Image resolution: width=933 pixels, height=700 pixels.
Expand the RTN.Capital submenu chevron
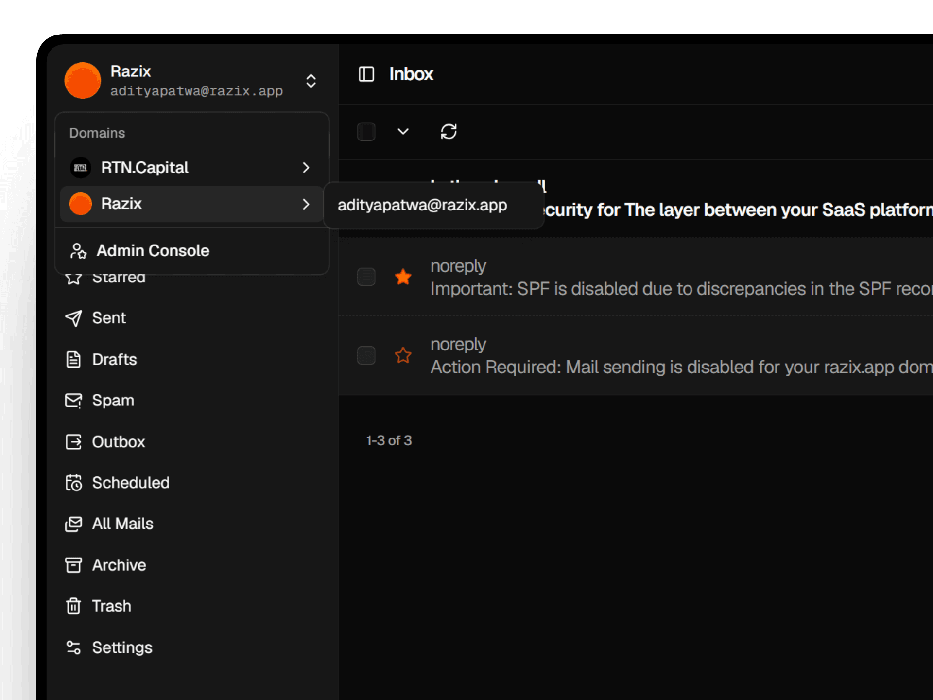coord(306,168)
